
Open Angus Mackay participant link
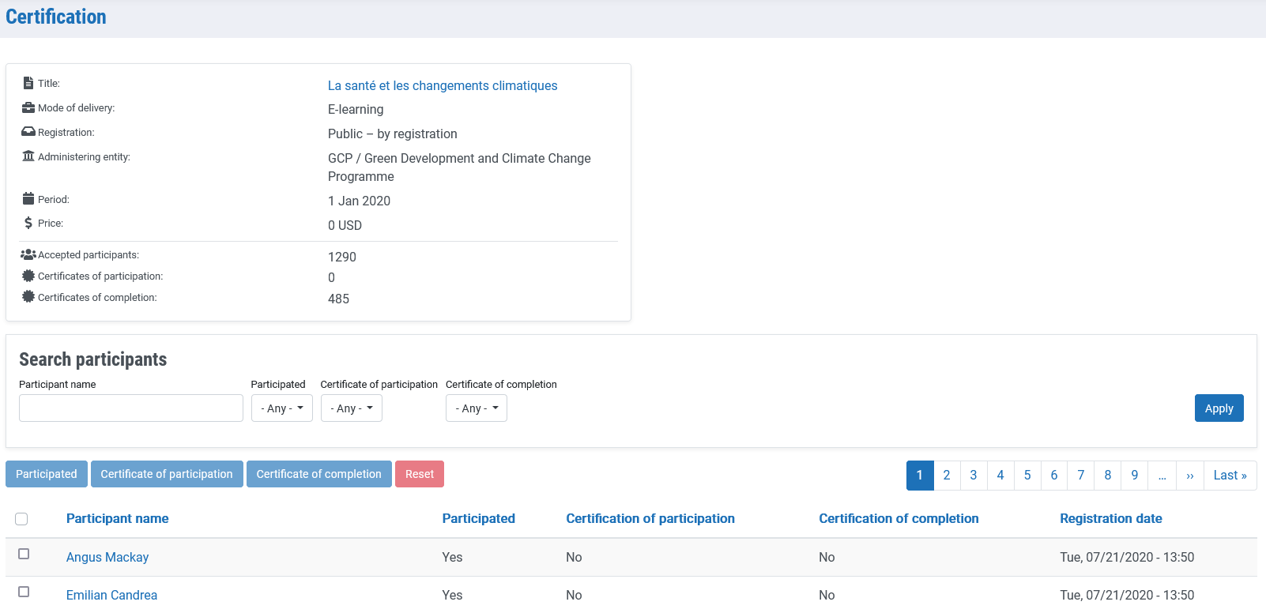pos(107,557)
